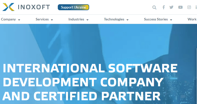The image size is (197, 104).
Task: Click the Inoxoft X logo icon
Action: click(x=8, y=7)
